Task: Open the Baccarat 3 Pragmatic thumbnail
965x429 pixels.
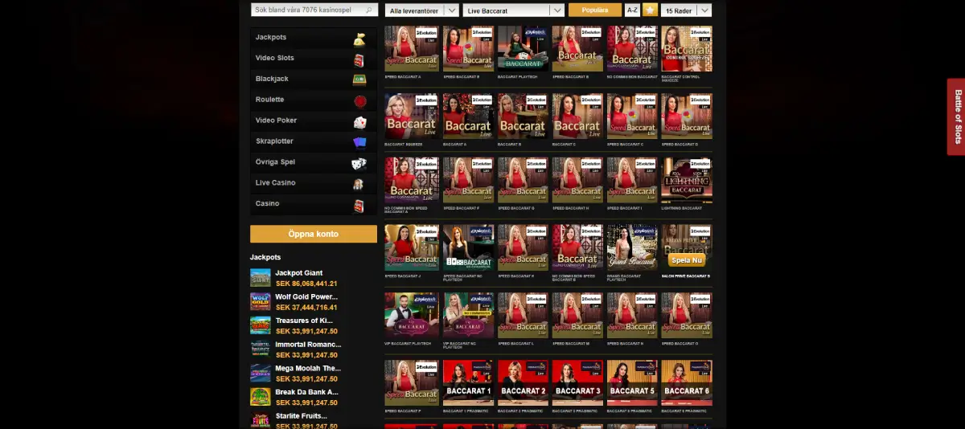Action: tap(577, 383)
